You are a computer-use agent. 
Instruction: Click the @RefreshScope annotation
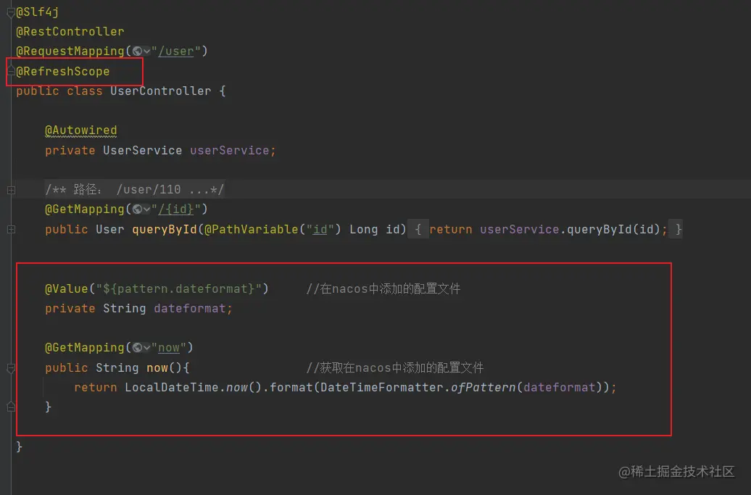[x=63, y=71]
